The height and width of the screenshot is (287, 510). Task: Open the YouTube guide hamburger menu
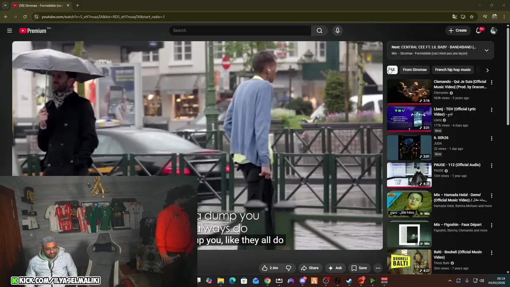tap(10, 30)
